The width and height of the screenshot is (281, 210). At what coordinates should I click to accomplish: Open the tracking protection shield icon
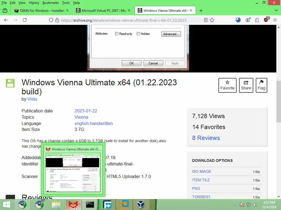coord(51,20)
